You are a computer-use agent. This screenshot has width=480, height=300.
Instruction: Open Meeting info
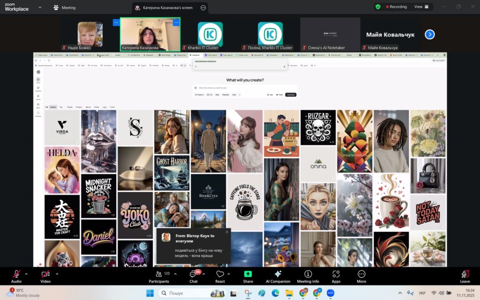click(307, 276)
